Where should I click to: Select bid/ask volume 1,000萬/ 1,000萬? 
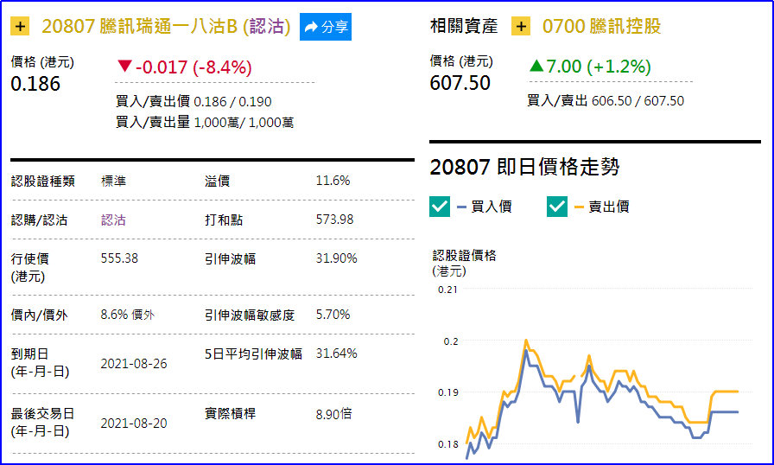244,123
